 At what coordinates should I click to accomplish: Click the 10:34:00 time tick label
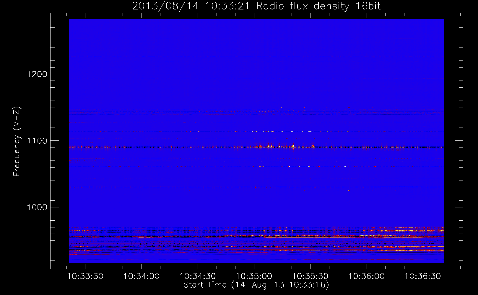(142, 276)
